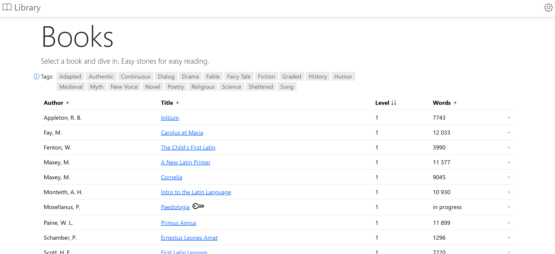
Task: Click author cell 'Monteith, A. H.'
Action: tap(63, 192)
